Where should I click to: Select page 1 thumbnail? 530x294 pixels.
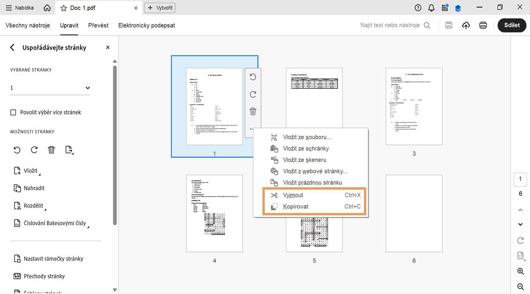pyautogui.click(x=214, y=107)
